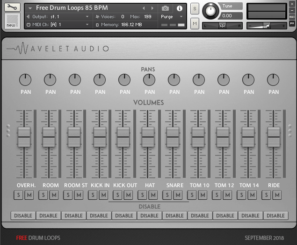Click the header Solo S button
This screenshot has width=297, height=245.
click(195, 9)
